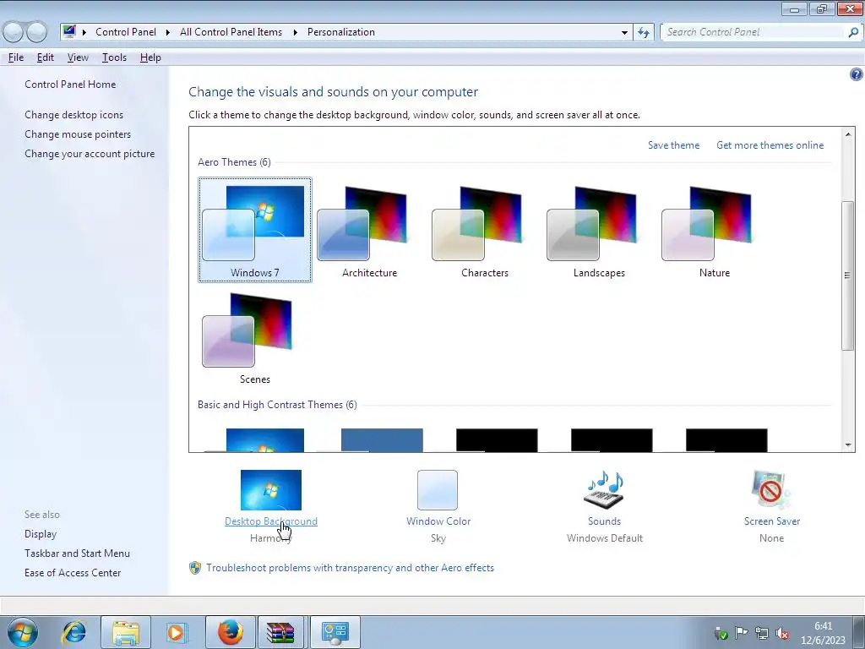865x649 pixels.
Task: Click the Window Color link
Action: [438, 521]
